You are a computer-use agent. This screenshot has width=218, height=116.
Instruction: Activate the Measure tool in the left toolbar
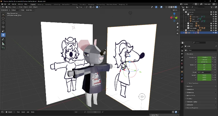point(3,44)
